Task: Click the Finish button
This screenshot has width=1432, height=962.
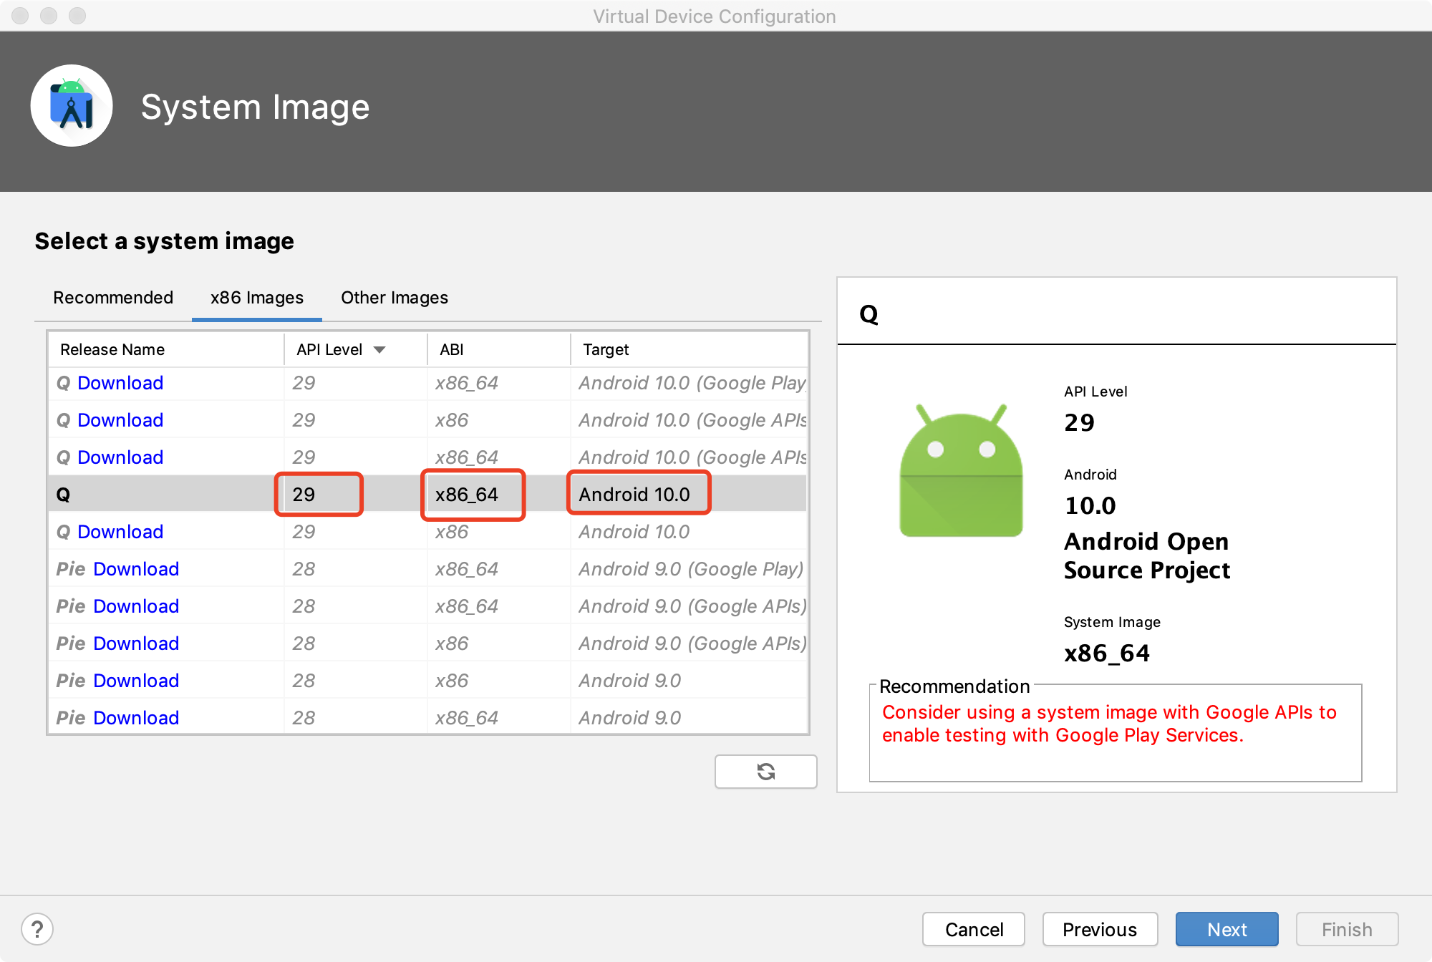Action: [1347, 929]
